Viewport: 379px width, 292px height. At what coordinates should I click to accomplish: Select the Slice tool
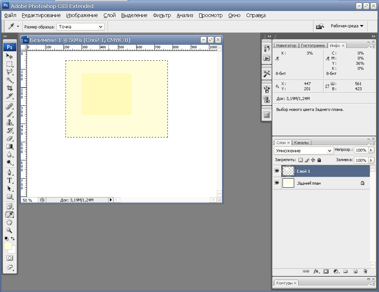[x=9, y=96]
